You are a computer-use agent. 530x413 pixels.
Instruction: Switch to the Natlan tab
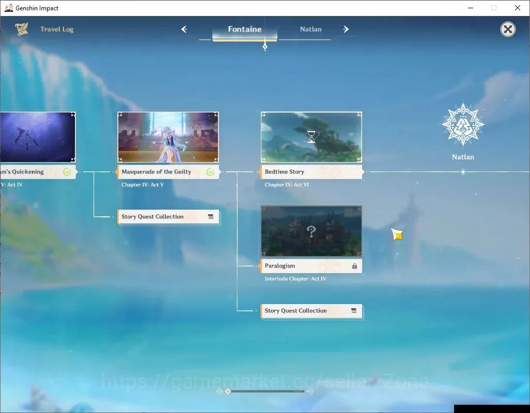click(310, 29)
